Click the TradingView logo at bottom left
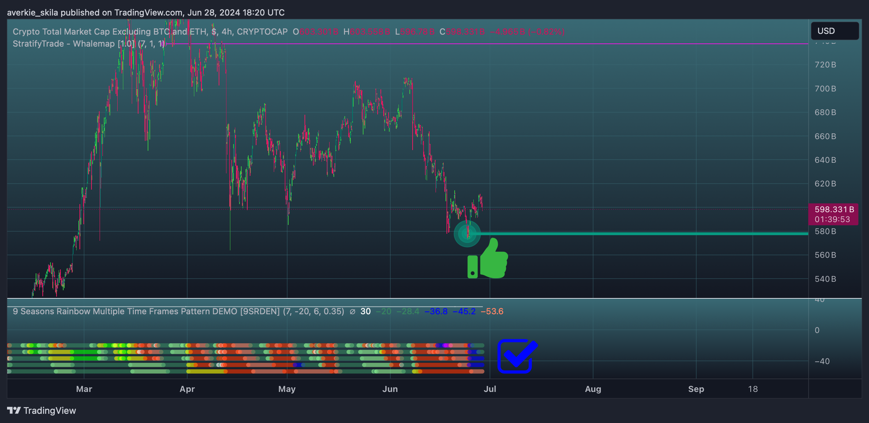The width and height of the screenshot is (869, 423). click(x=41, y=411)
